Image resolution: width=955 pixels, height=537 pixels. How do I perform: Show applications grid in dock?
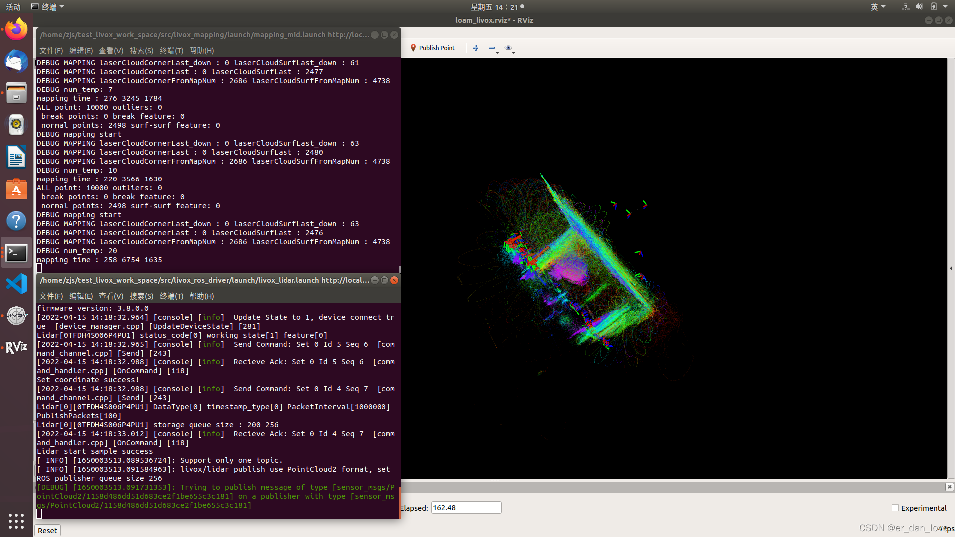(x=16, y=521)
